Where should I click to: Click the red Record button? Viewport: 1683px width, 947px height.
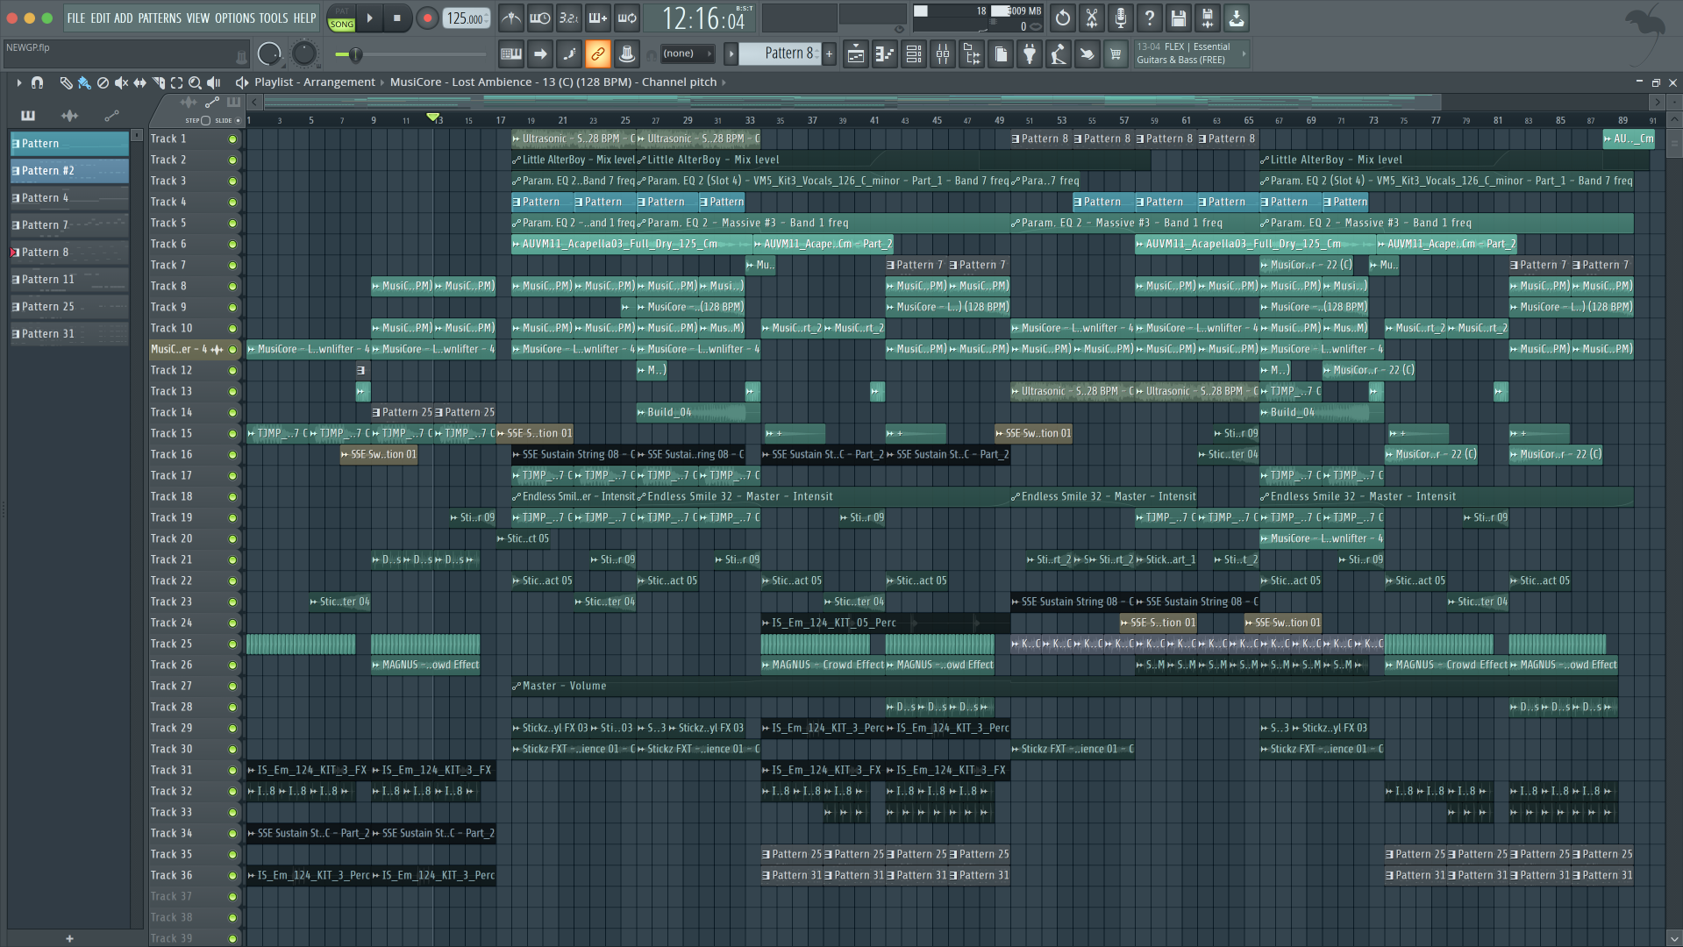(x=427, y=18)
